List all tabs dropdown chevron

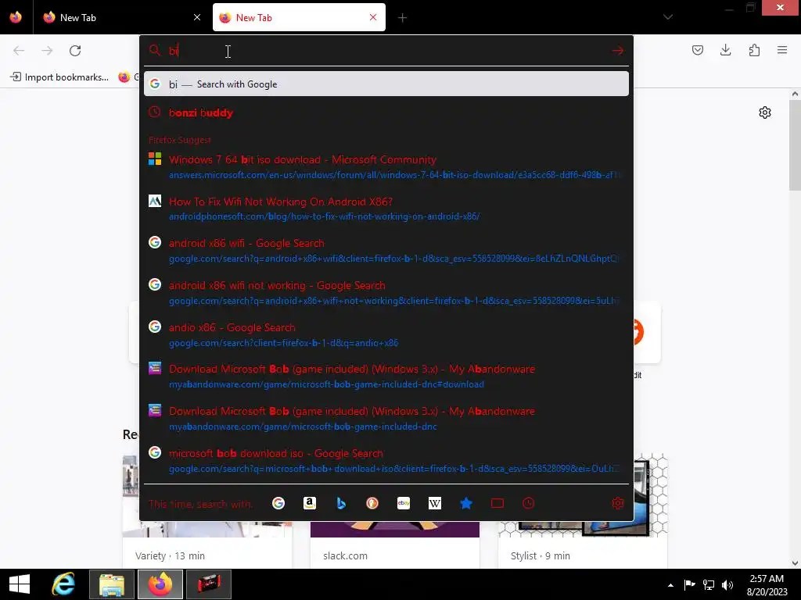[x=668, y=17]
